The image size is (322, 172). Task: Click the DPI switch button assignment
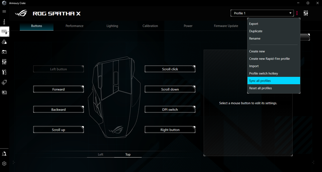[170, 109]
